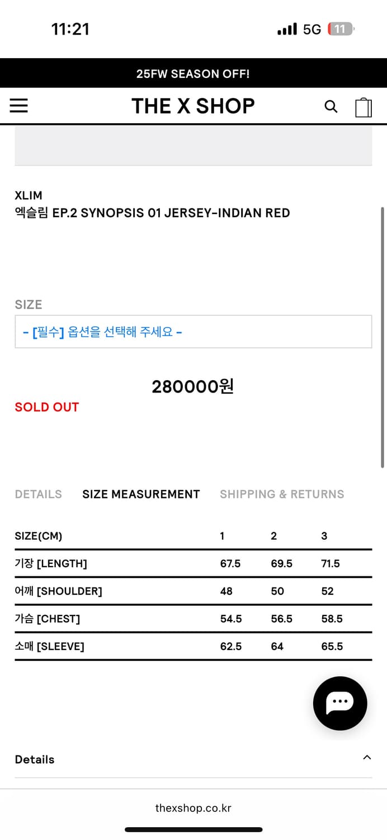The height and width of the screenshot is (840, 387).
Task: Tap the Details section heading
Action: tap(35, 759)
